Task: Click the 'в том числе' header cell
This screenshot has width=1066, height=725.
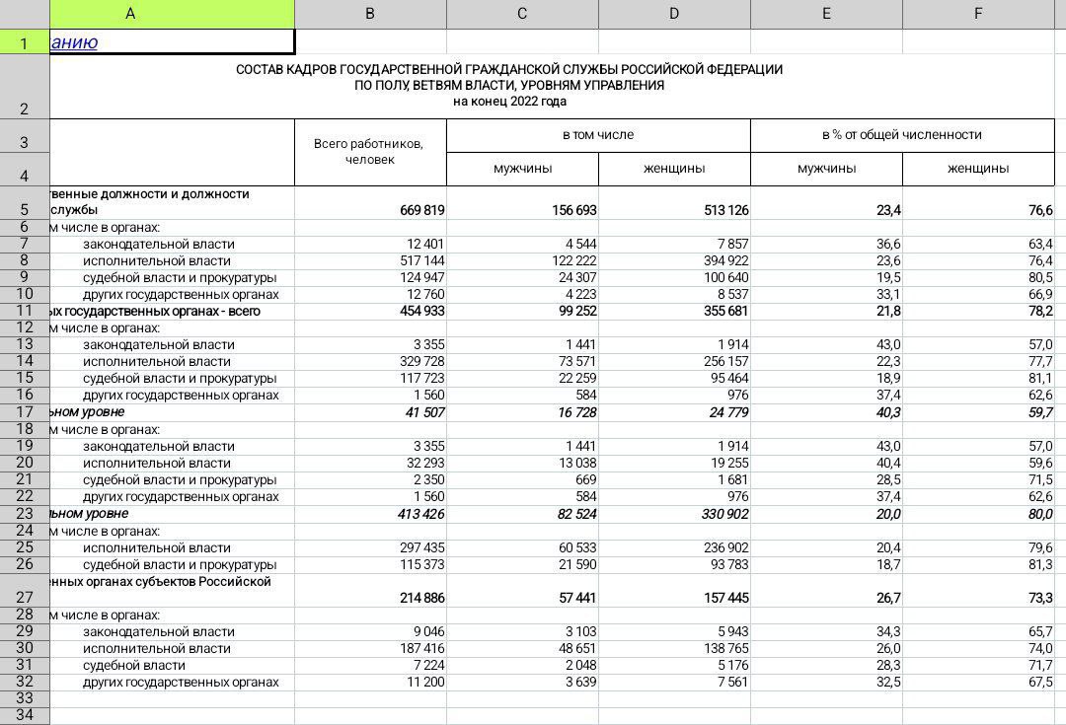Action: coord(598,135)
